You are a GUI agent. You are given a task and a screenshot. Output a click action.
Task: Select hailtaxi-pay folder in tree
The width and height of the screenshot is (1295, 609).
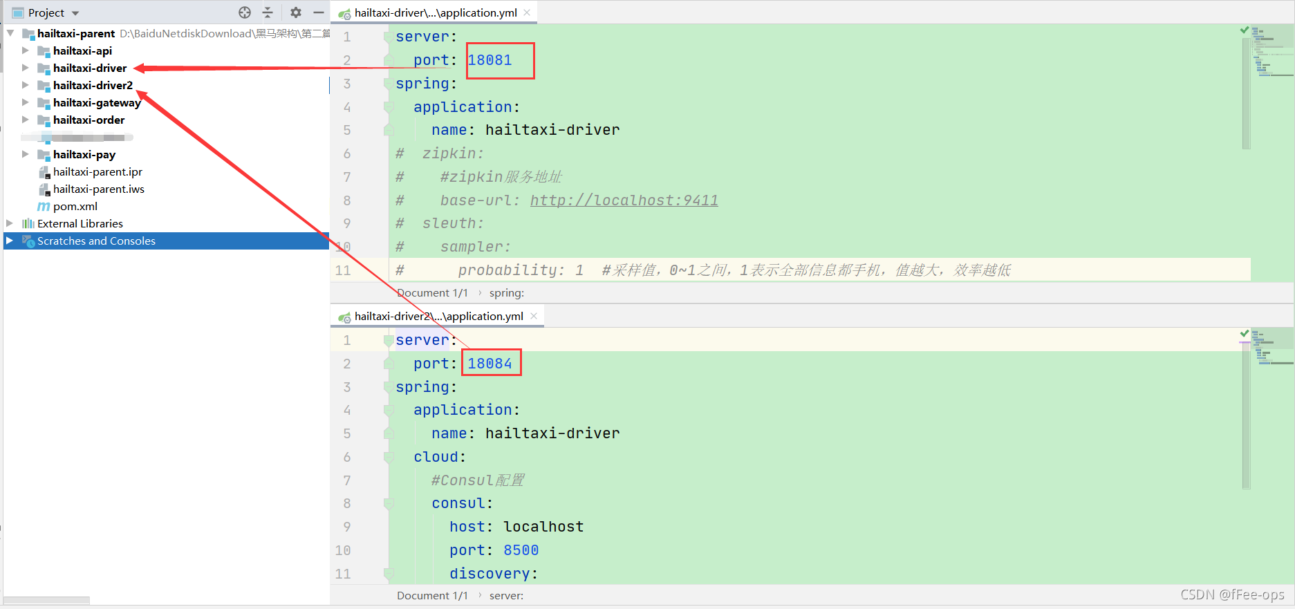click(x=84, y=154)
